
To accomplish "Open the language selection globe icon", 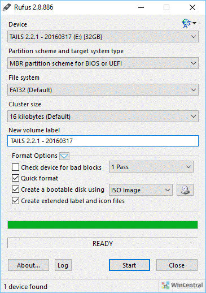I will [189, 23].
